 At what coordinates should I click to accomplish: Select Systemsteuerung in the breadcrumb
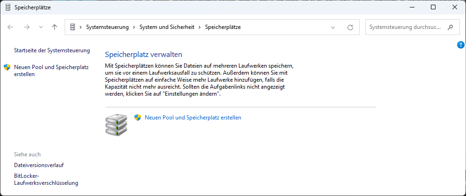(x=107, y=27)
